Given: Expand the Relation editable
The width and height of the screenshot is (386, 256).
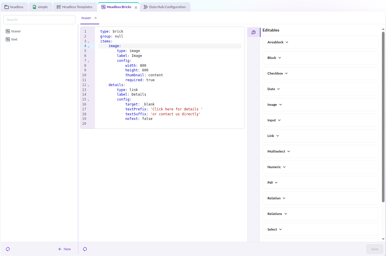Looking at the screenshot, I should 321,198.
